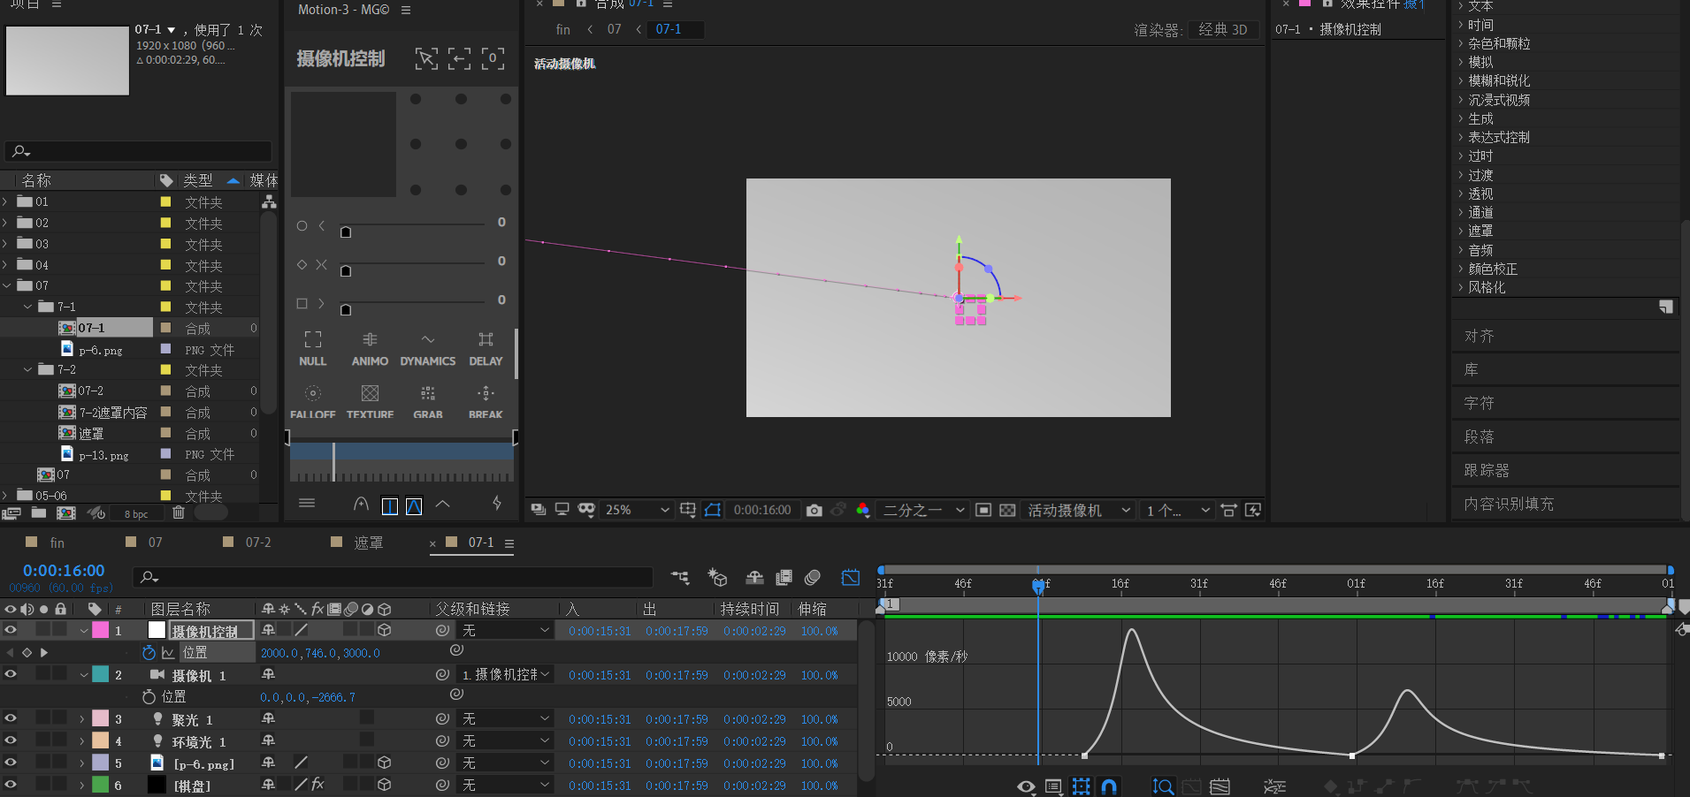Click the grid and guide options icon

[x=688, y=510]
